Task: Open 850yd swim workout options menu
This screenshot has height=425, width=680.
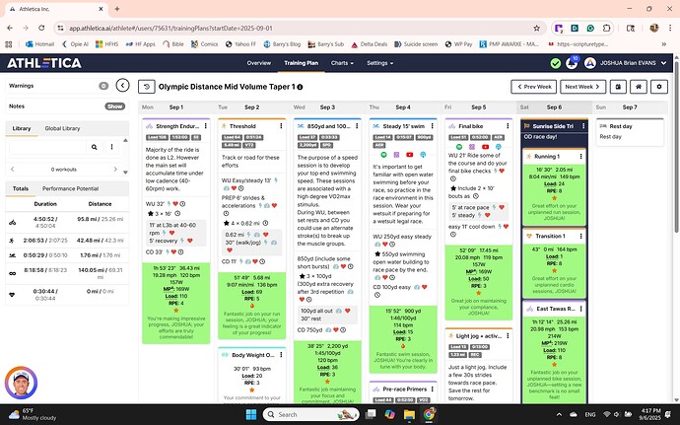Action: coord(357,126)
